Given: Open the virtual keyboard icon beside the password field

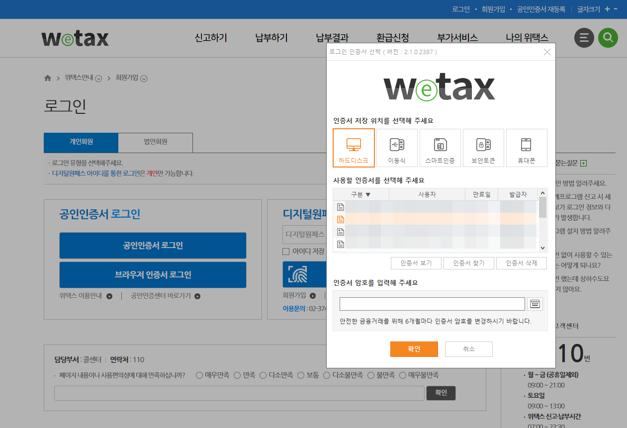Looking at the screenshot, I should (535, 304).
